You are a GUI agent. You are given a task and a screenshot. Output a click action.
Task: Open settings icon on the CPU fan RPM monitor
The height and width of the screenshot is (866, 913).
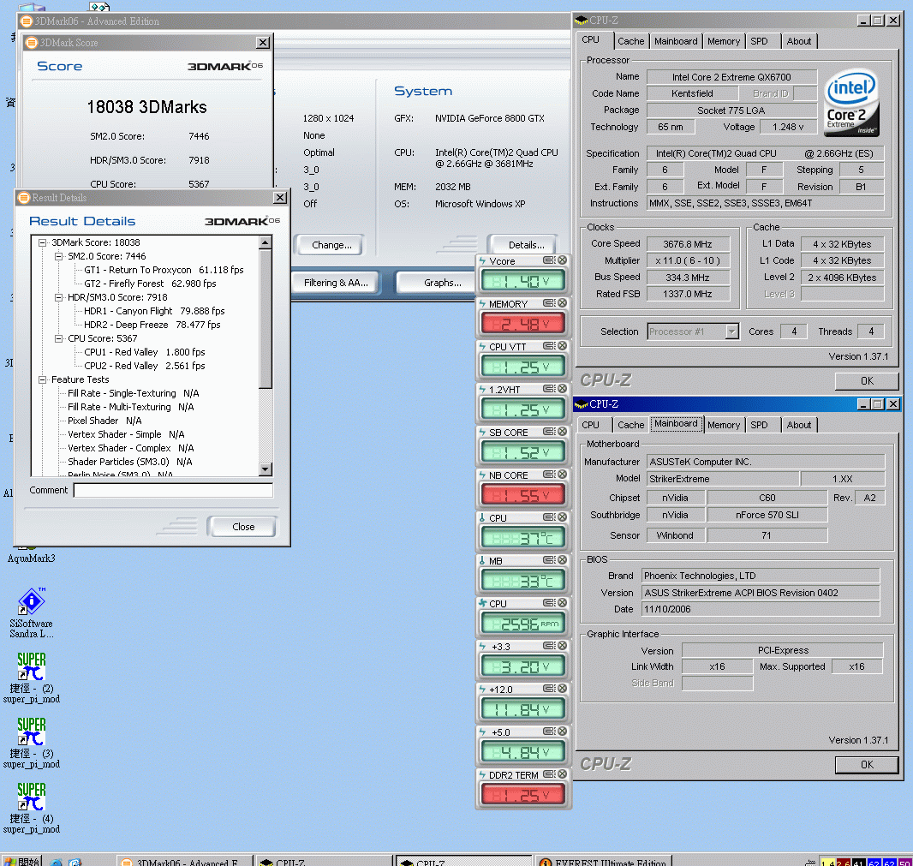click(548, 603)
